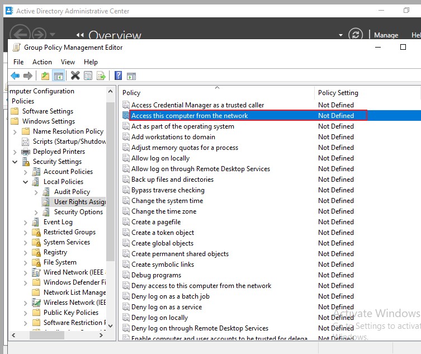The image size is (421, 354).
Task: Expand the Public Key Policies node
Action: tap(26, 313)
